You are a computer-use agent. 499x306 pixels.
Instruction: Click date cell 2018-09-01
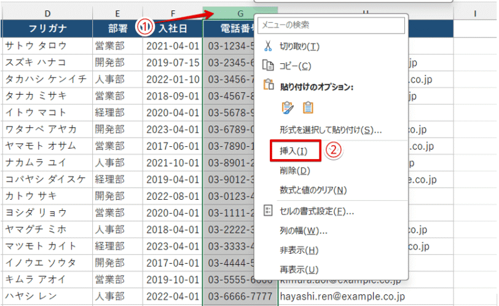[x=173, y=96]
